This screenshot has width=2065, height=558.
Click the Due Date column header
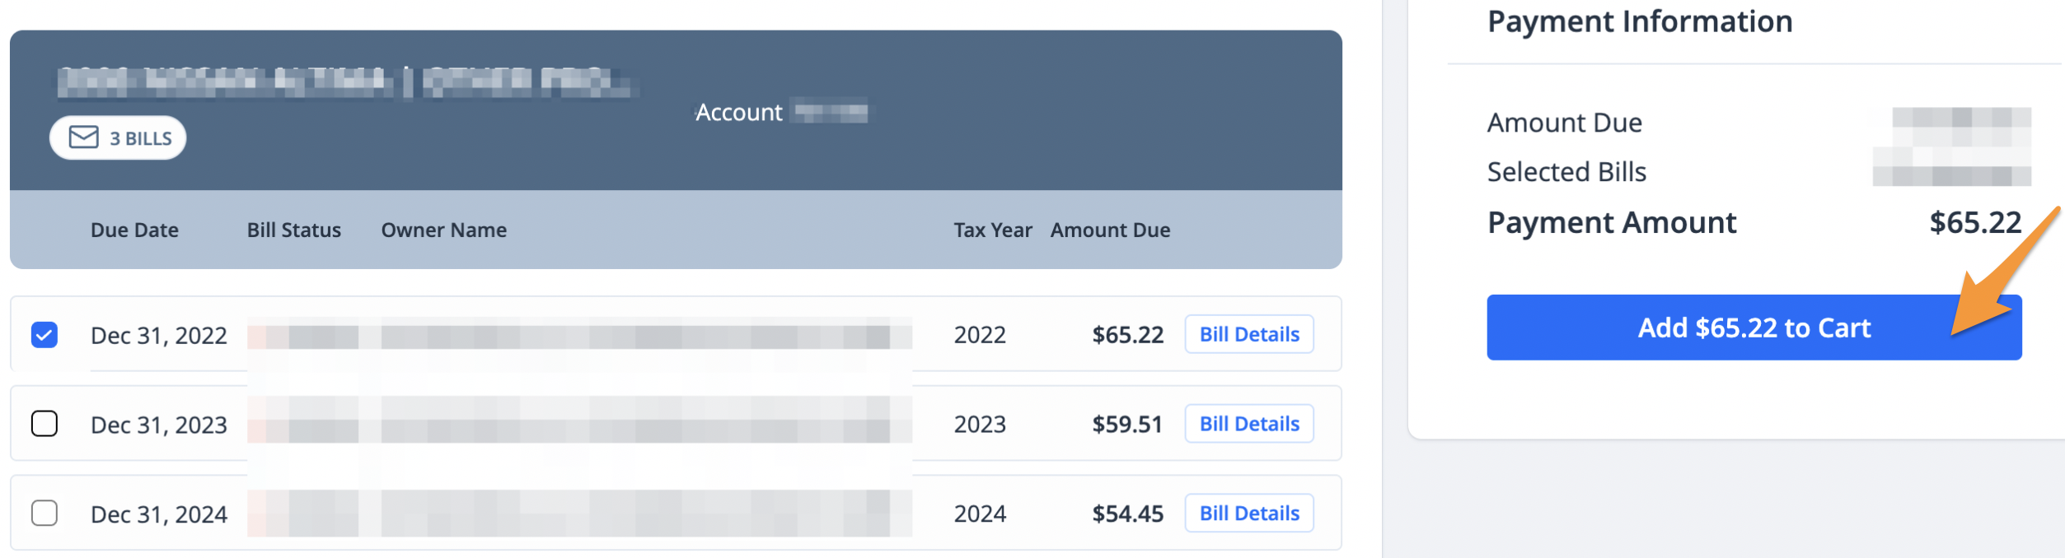coord(134,230)
